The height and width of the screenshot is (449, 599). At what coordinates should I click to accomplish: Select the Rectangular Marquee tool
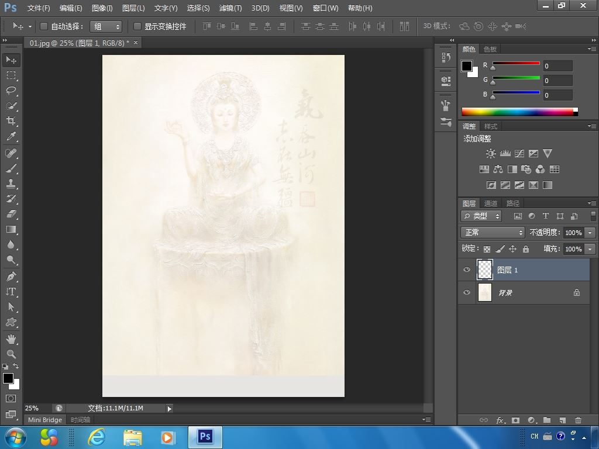pyautogui.click(x=11, y=75)
